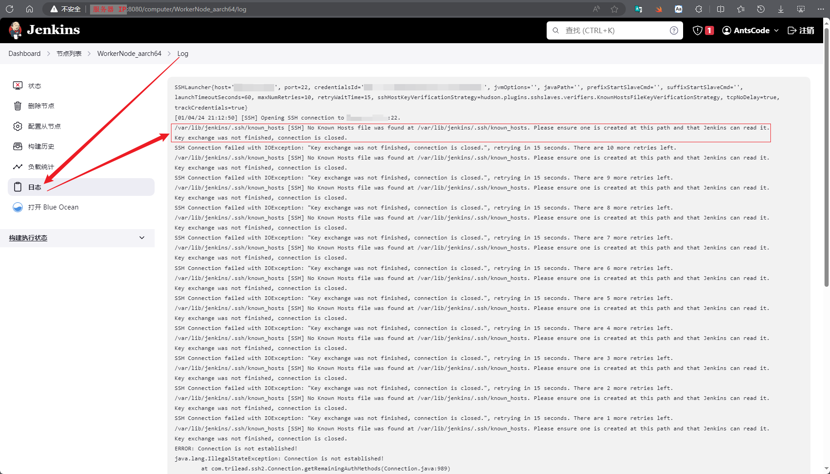Image resolution: width=830 pixels, height=474 pixels.
Task: Open the WorkerNode_aarch64 breadcrumb
Action: click(x=129, y=54)
